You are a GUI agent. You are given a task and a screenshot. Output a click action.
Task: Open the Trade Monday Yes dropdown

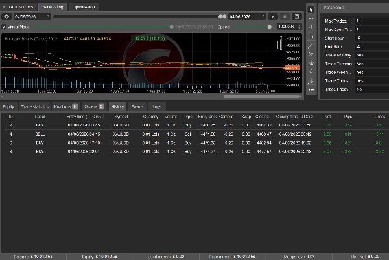click(372, 55)
